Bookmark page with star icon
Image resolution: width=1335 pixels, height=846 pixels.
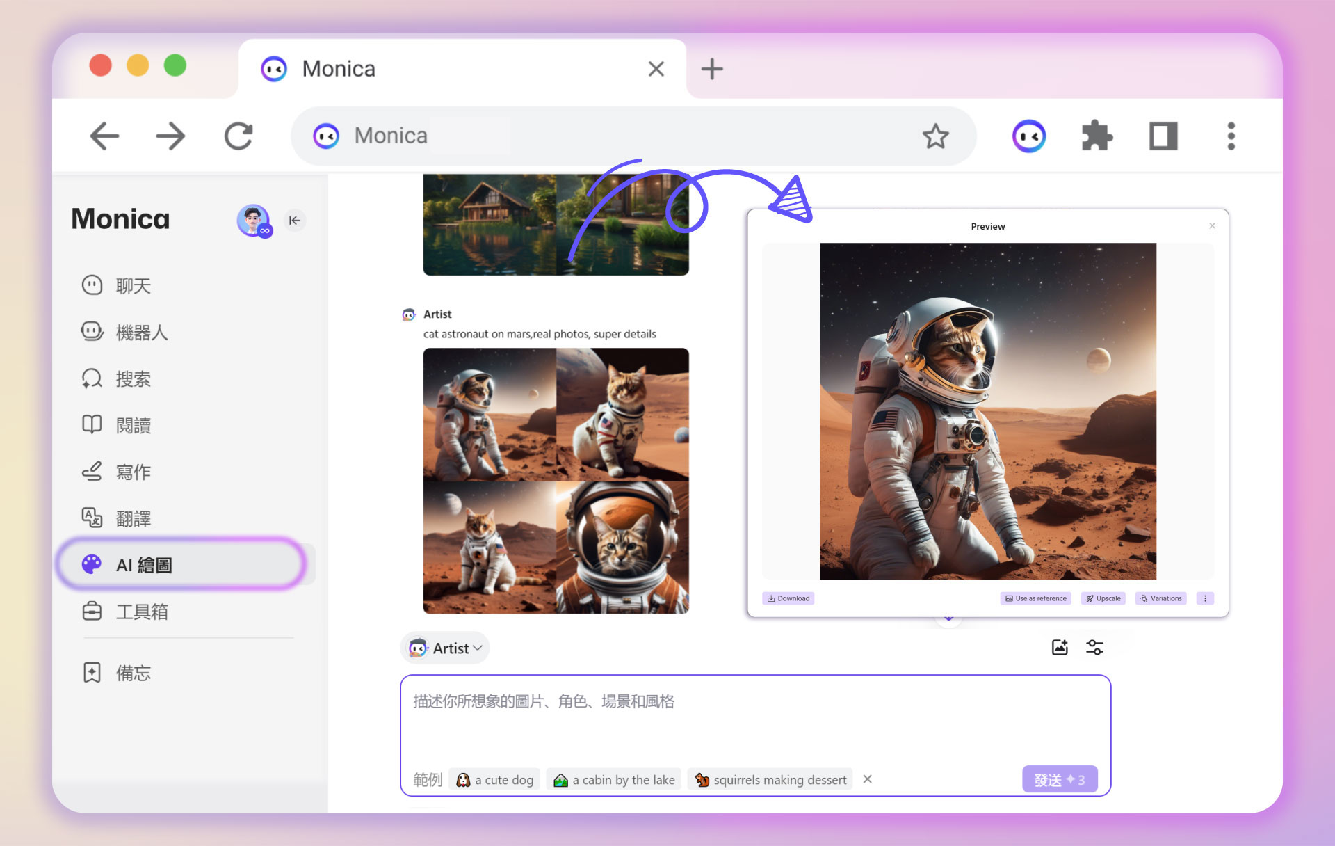point(935,136)
